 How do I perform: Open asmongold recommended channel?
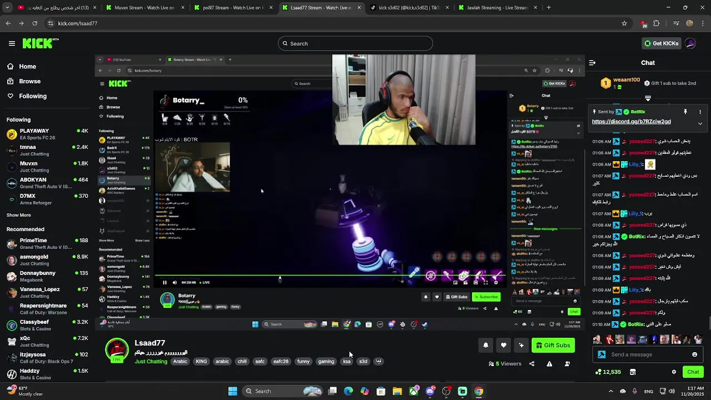47,260
